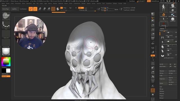180x101 pixels.
Task: Open the Preferences menu
Action: coord(77,3)
